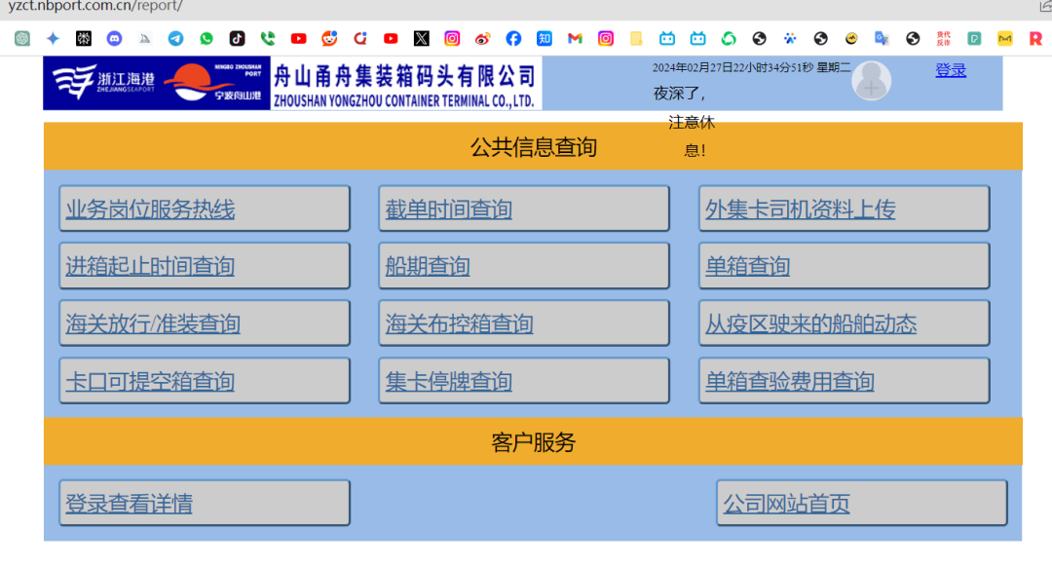This screenshot has width=1052, height=568.
Task: Open the Facebook bookmark
Action: (x=513, y=39)
